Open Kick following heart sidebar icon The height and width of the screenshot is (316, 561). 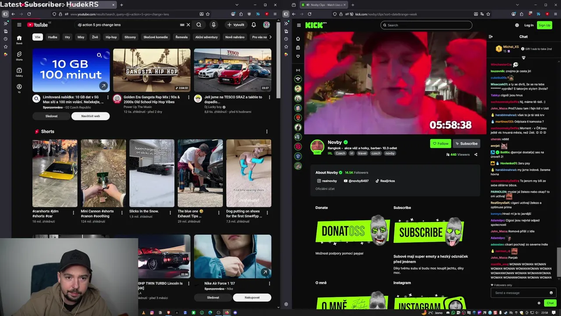[298, 56]
